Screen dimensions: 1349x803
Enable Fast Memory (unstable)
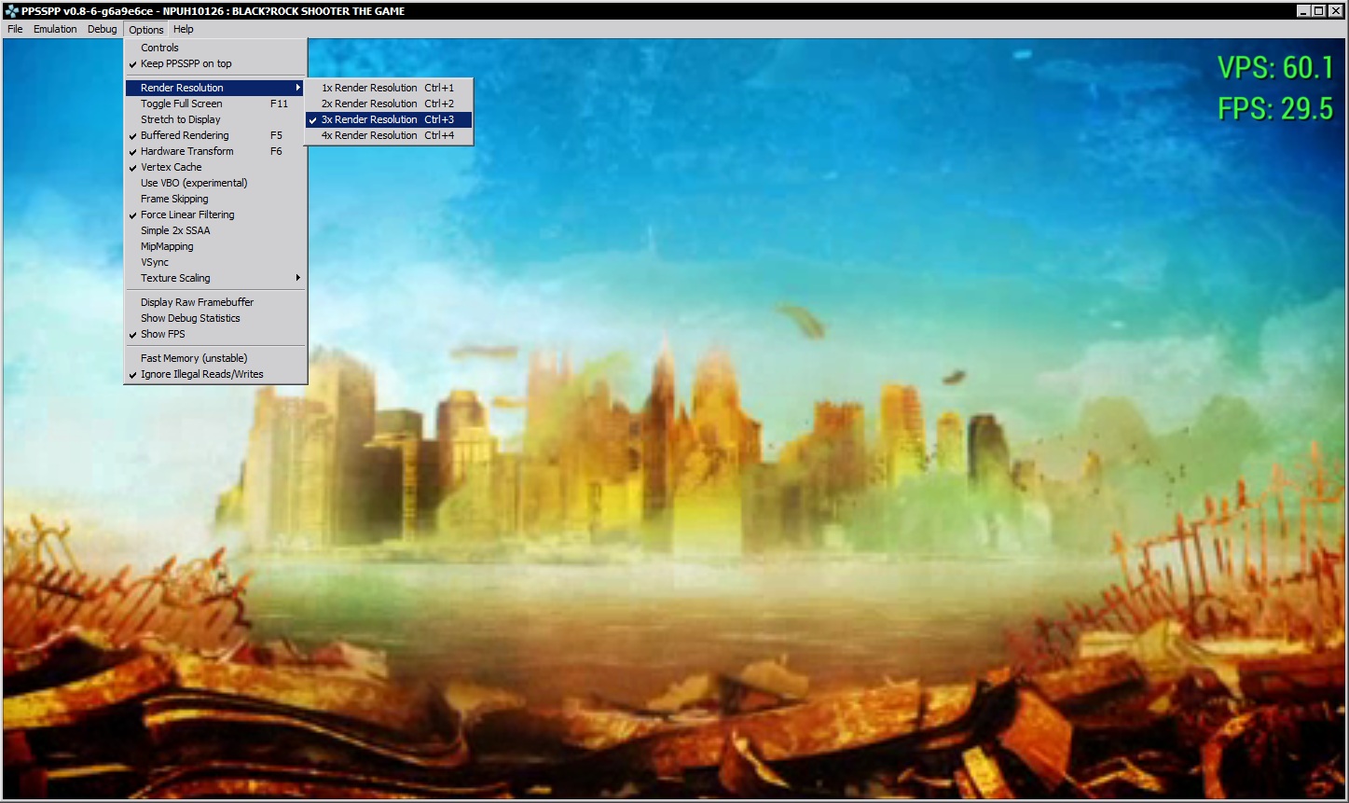point(193,358)
